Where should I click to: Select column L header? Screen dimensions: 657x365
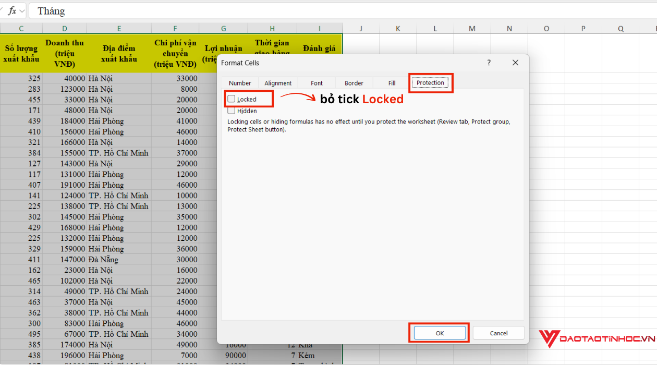tap(435, 29)
